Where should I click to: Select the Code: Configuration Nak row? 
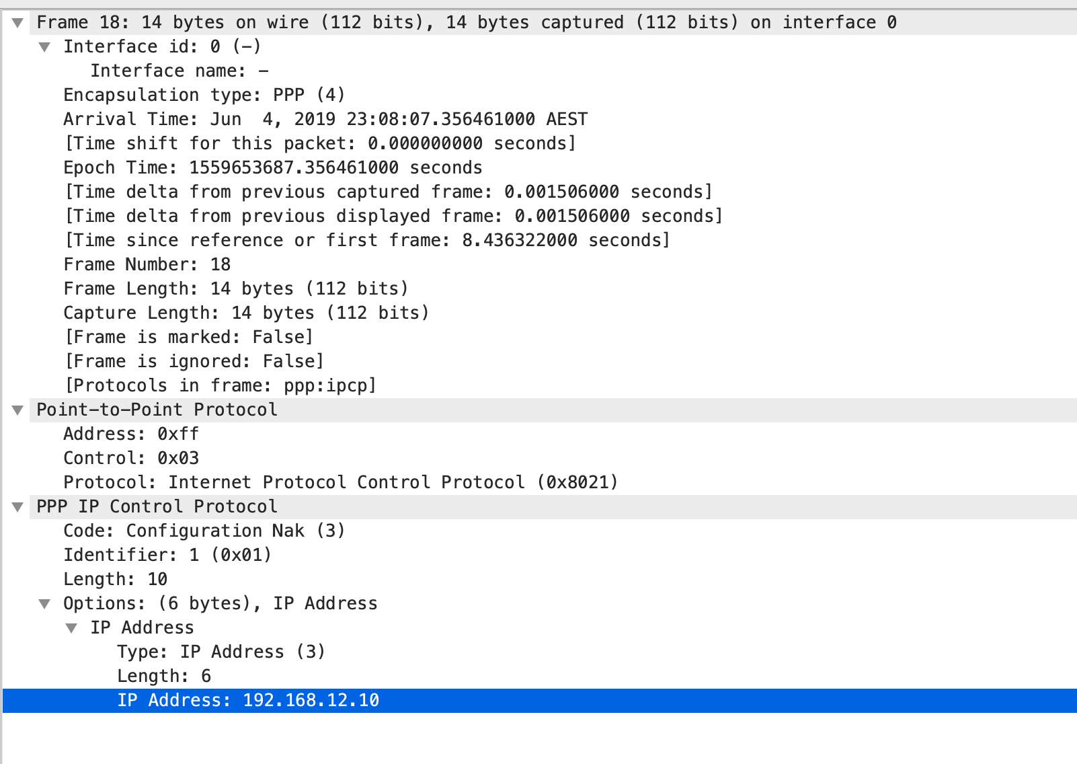(x=204, y=531)
